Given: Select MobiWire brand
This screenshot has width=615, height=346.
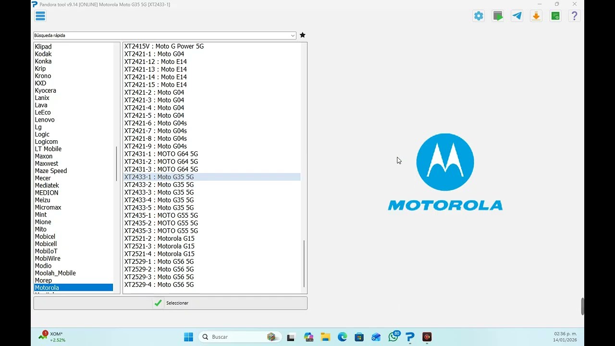Looking at the screenshot, I should (x=48, y=259).
